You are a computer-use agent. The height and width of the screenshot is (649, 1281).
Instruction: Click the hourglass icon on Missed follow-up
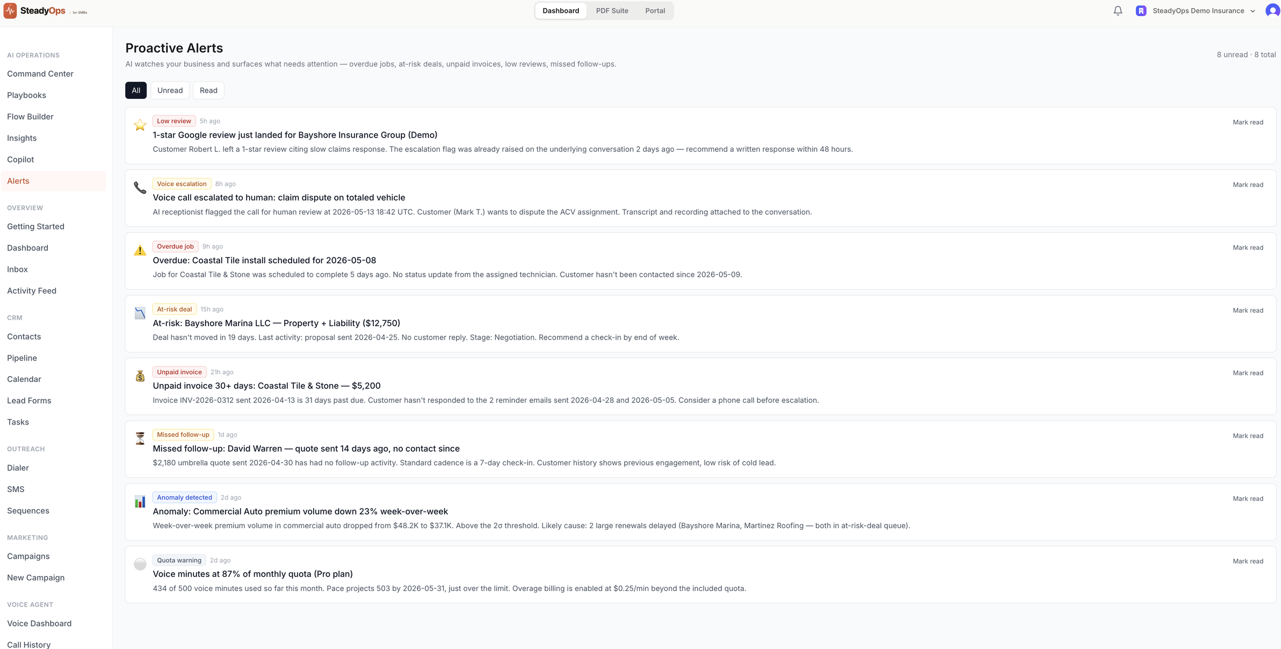[x=140, y=438]
